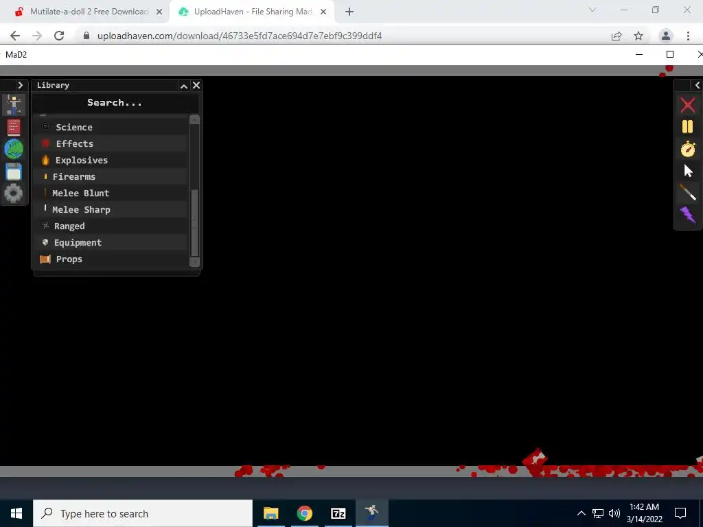The height and width of the screenshot is (527, 703).
Task: Select the UploadHaven File Sharing tab
Action: pyautogui.click(x=253, y=12)
